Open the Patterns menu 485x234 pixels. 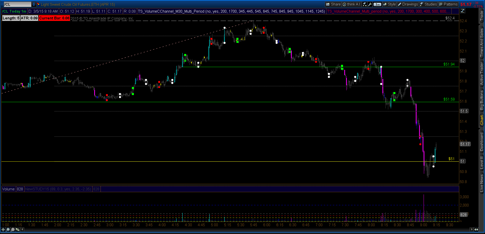point(448,4)
